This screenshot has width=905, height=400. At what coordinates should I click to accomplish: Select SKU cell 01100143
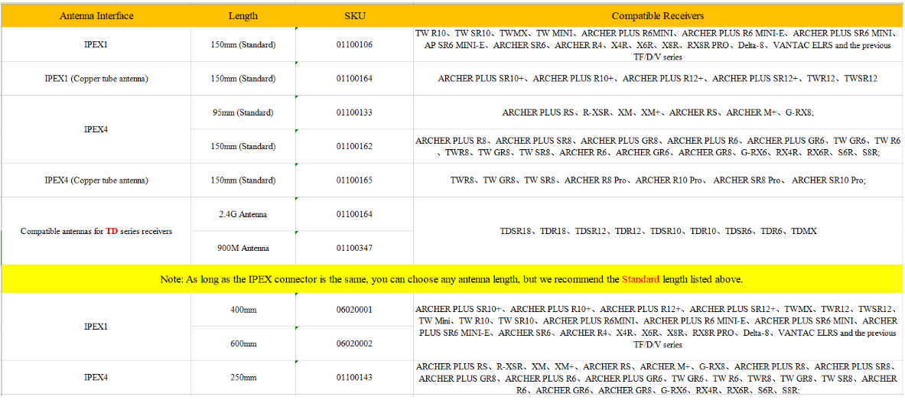(353, 378)
